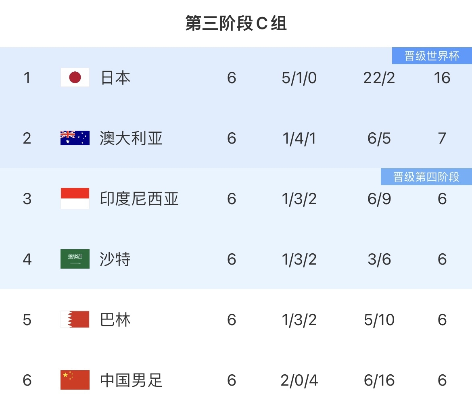Viewport: 472px width, 409px height.
Task: Click the 晋级世界杯 badge
Action: pos(432,56)
